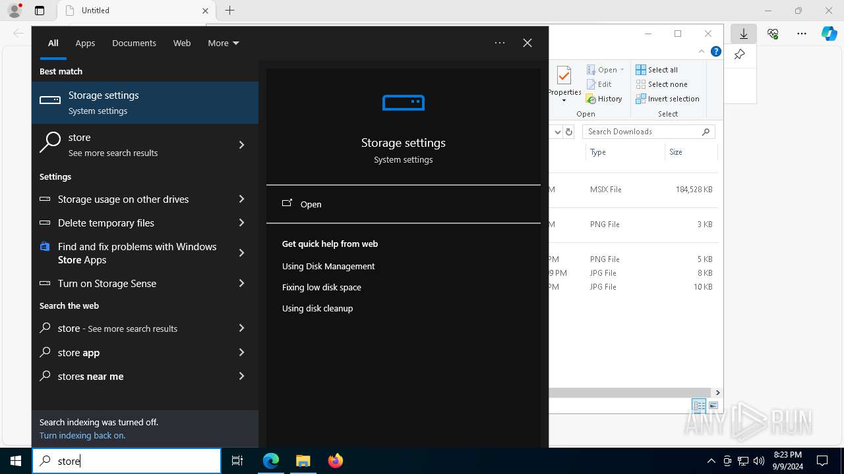Click the pin icon in downloads flyout
This screenshot has height=474, width=844.
[740, 55]
